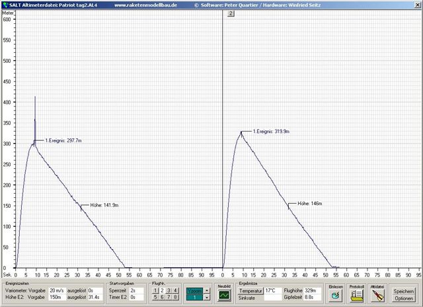
Task: Click the Höhe E2 Vorgabe 150m field
Action: pos(57,298)
